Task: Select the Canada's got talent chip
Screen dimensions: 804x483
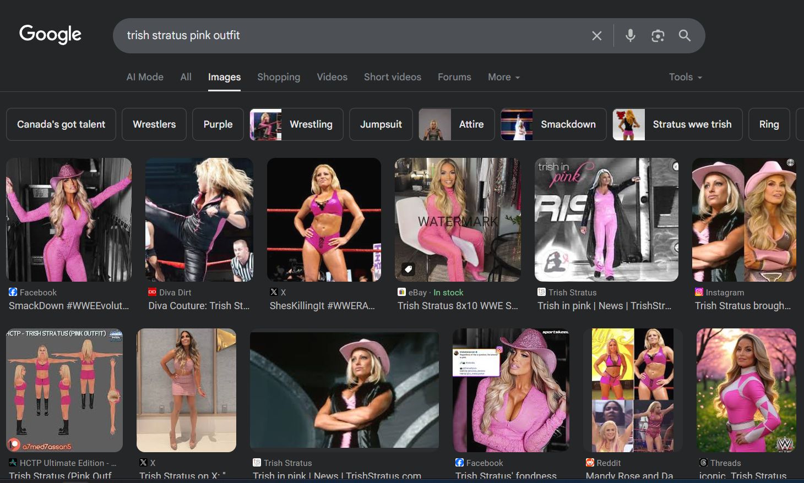Action: click(61, 124)
